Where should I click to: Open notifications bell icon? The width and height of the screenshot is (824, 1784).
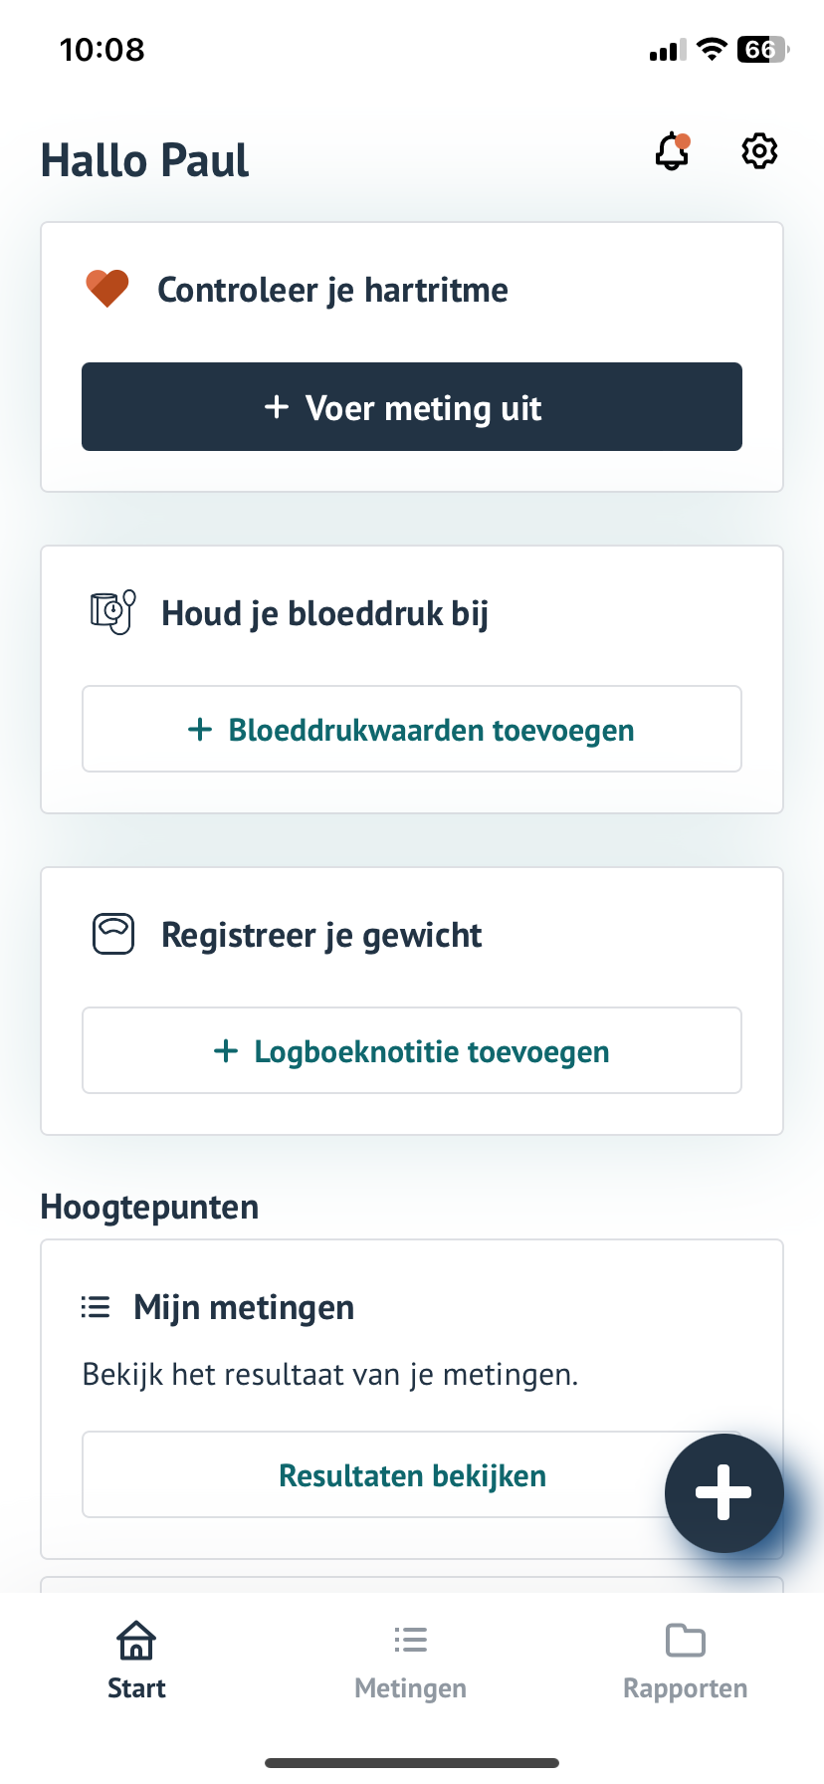(x=673, y=152)
